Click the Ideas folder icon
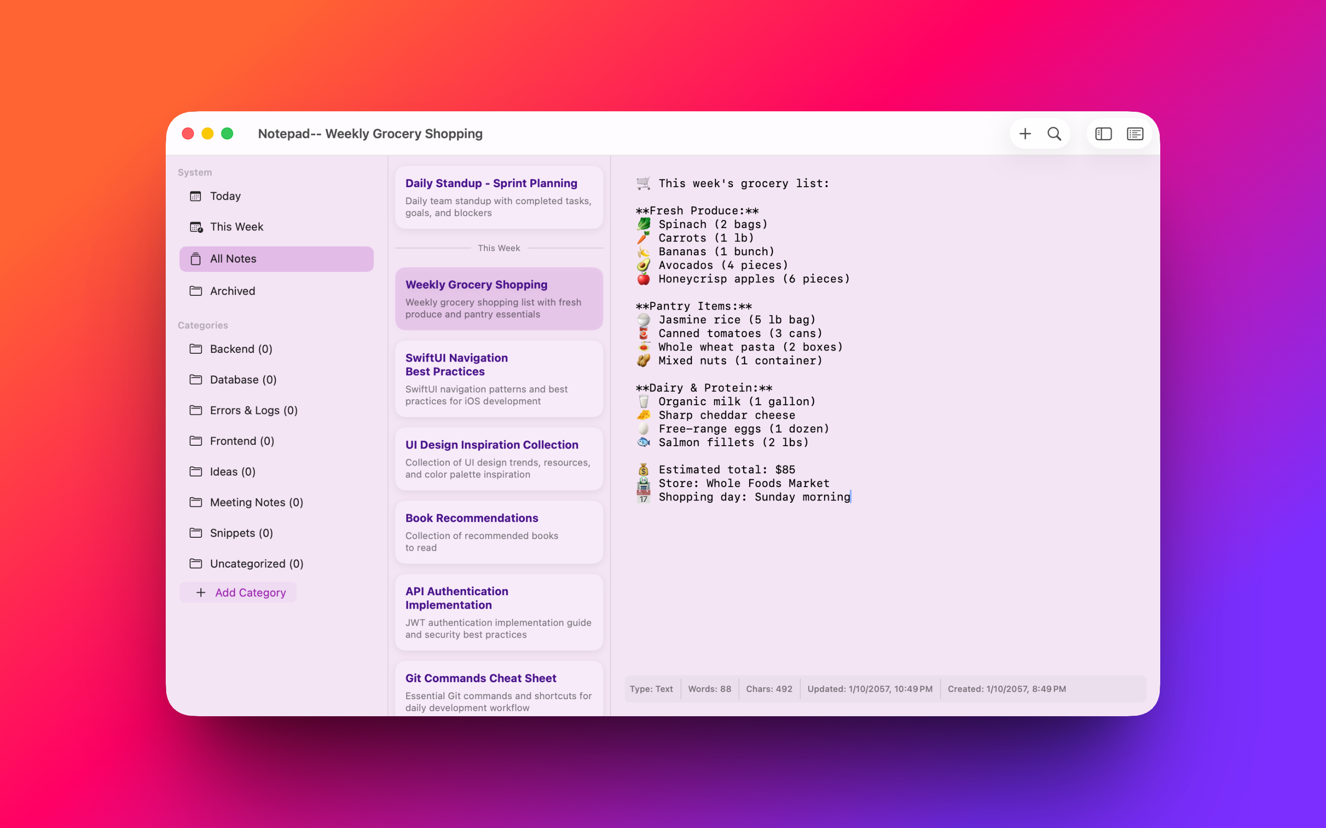The width and height of the screenshot is (1326, 828). click(x=196, y=471)
